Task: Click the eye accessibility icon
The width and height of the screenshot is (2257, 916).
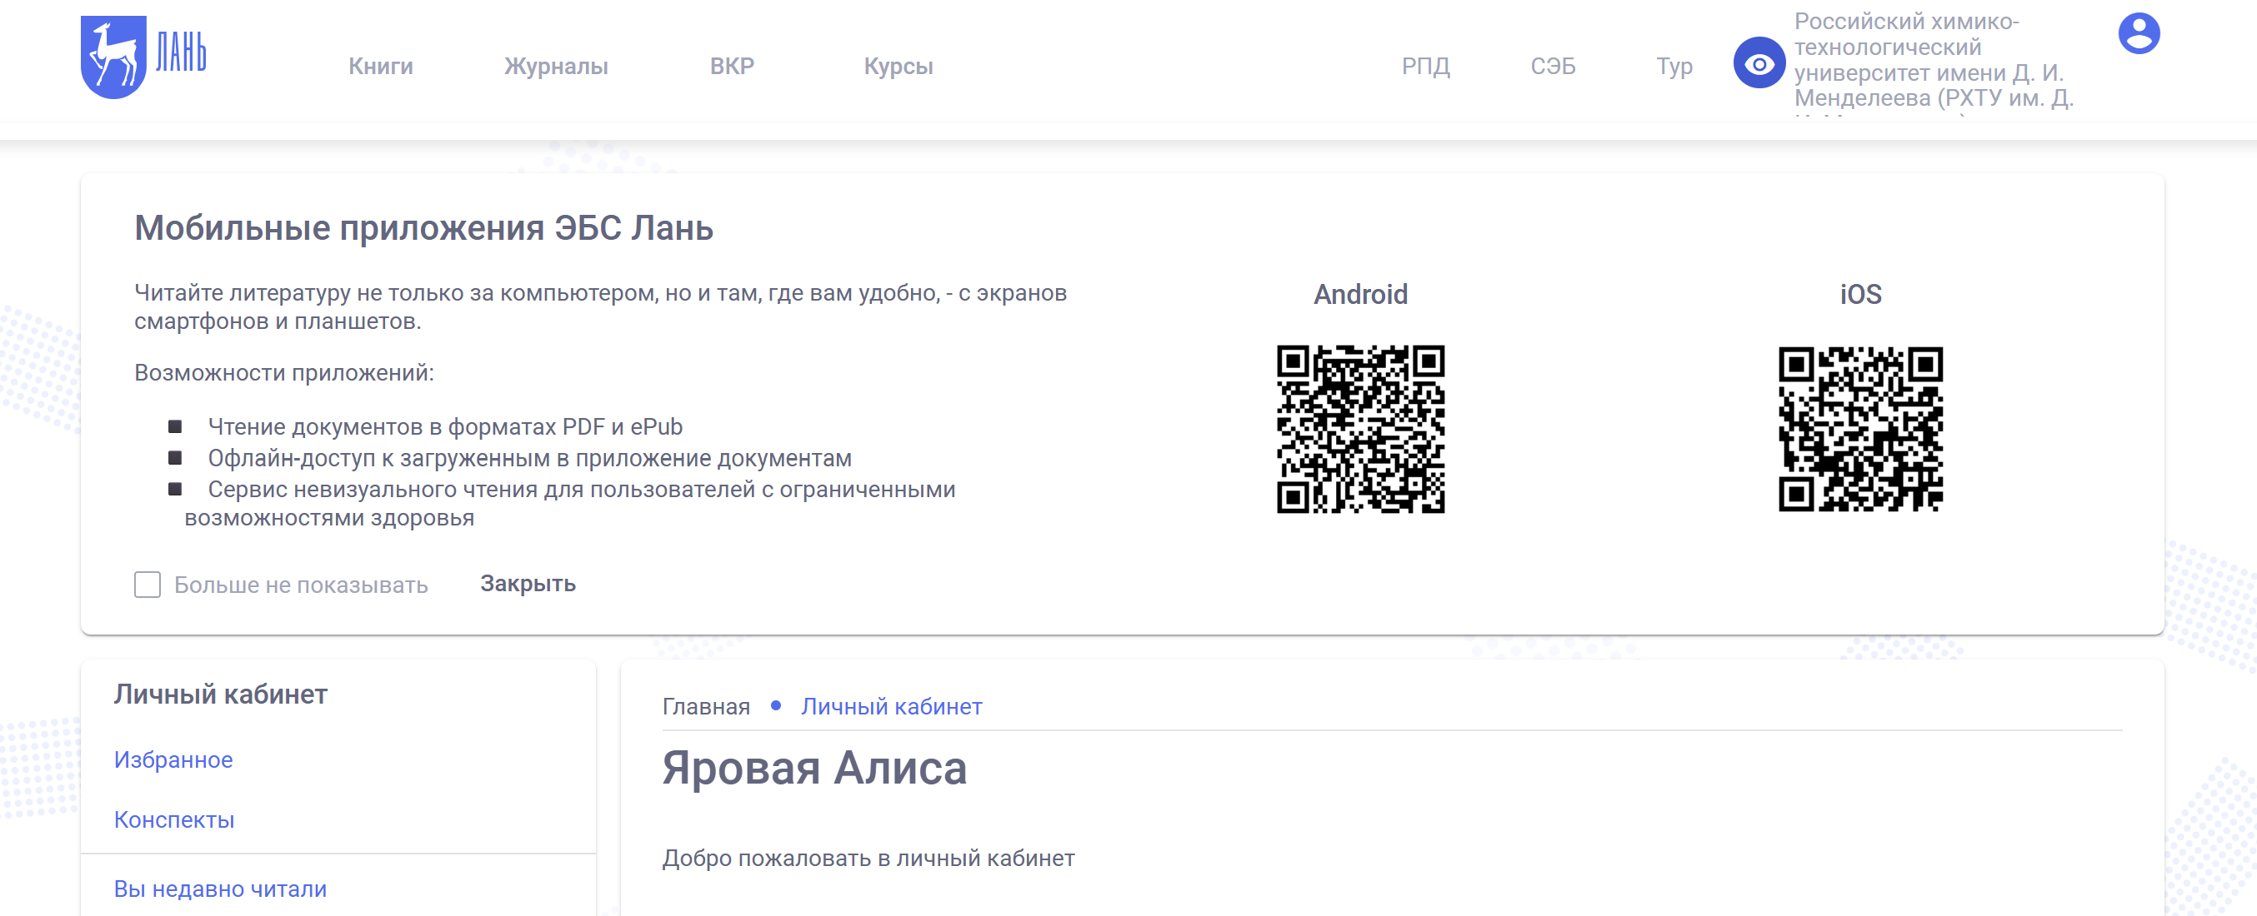Action: (1759, 64)
